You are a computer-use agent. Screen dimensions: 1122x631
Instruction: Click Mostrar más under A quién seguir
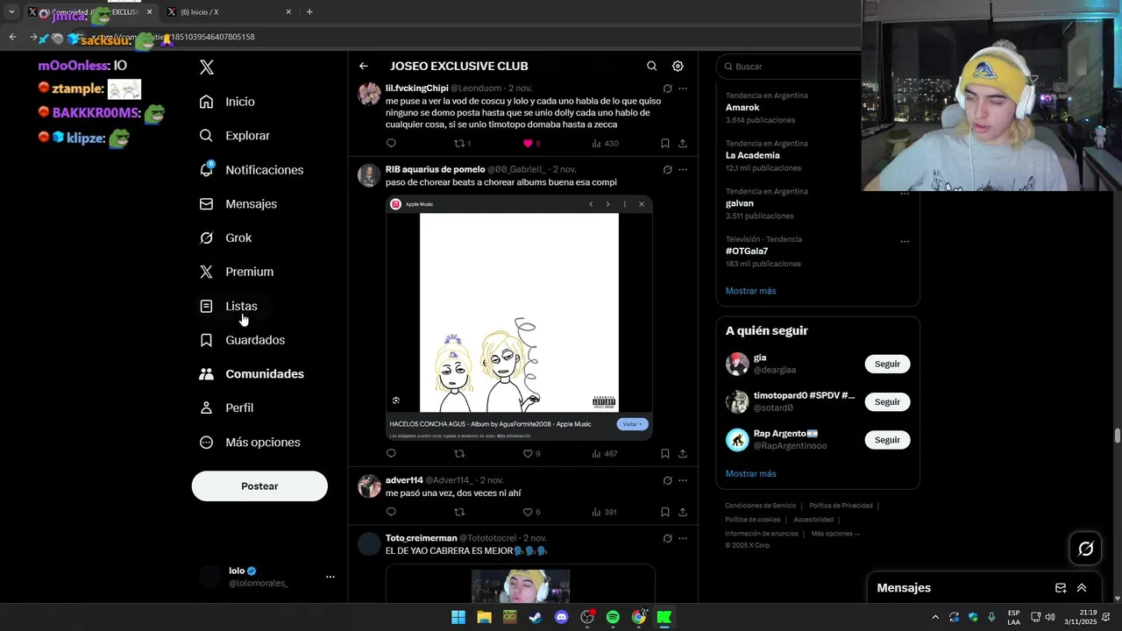point(750,474)
